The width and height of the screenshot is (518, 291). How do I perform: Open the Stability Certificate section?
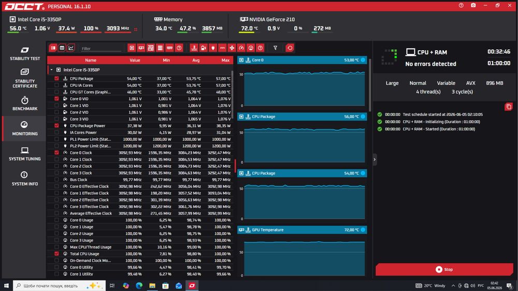tap(25, 78)
